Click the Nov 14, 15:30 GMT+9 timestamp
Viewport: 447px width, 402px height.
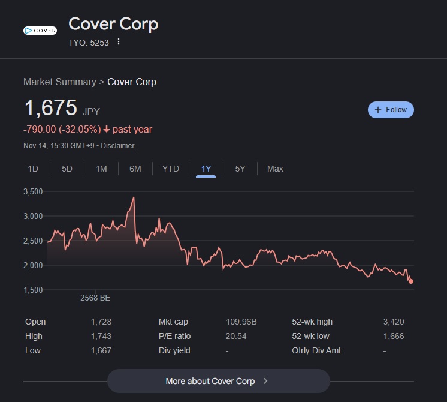pos(59,146)
